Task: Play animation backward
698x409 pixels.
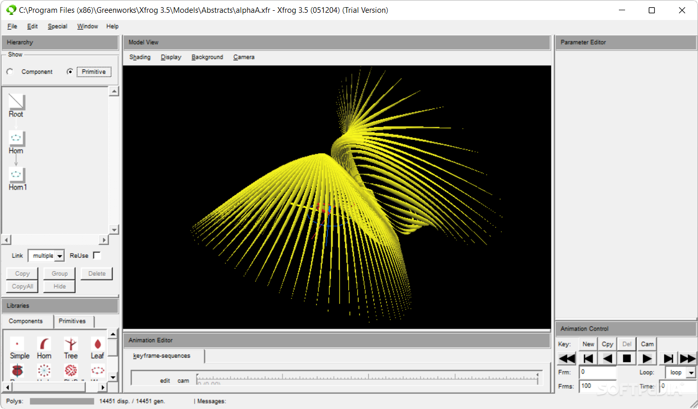Action: (x=608, y=358)
